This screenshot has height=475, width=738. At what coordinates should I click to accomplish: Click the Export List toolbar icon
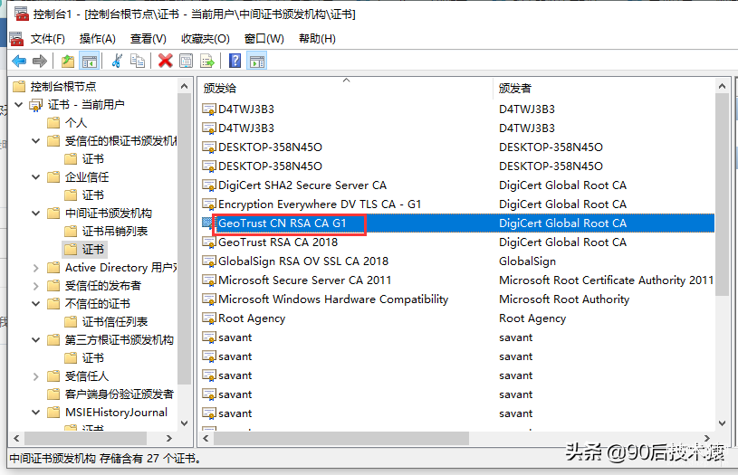click(207, 61)
